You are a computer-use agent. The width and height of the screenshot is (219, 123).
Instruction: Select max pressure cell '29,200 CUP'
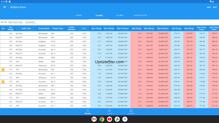pos(163,38)
